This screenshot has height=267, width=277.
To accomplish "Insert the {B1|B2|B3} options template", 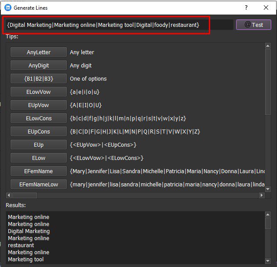I will coord(39,78).
